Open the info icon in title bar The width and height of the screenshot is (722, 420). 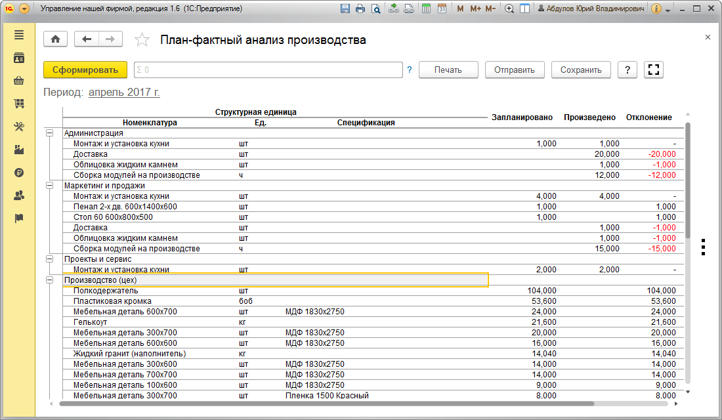click(x=656, y=9)
